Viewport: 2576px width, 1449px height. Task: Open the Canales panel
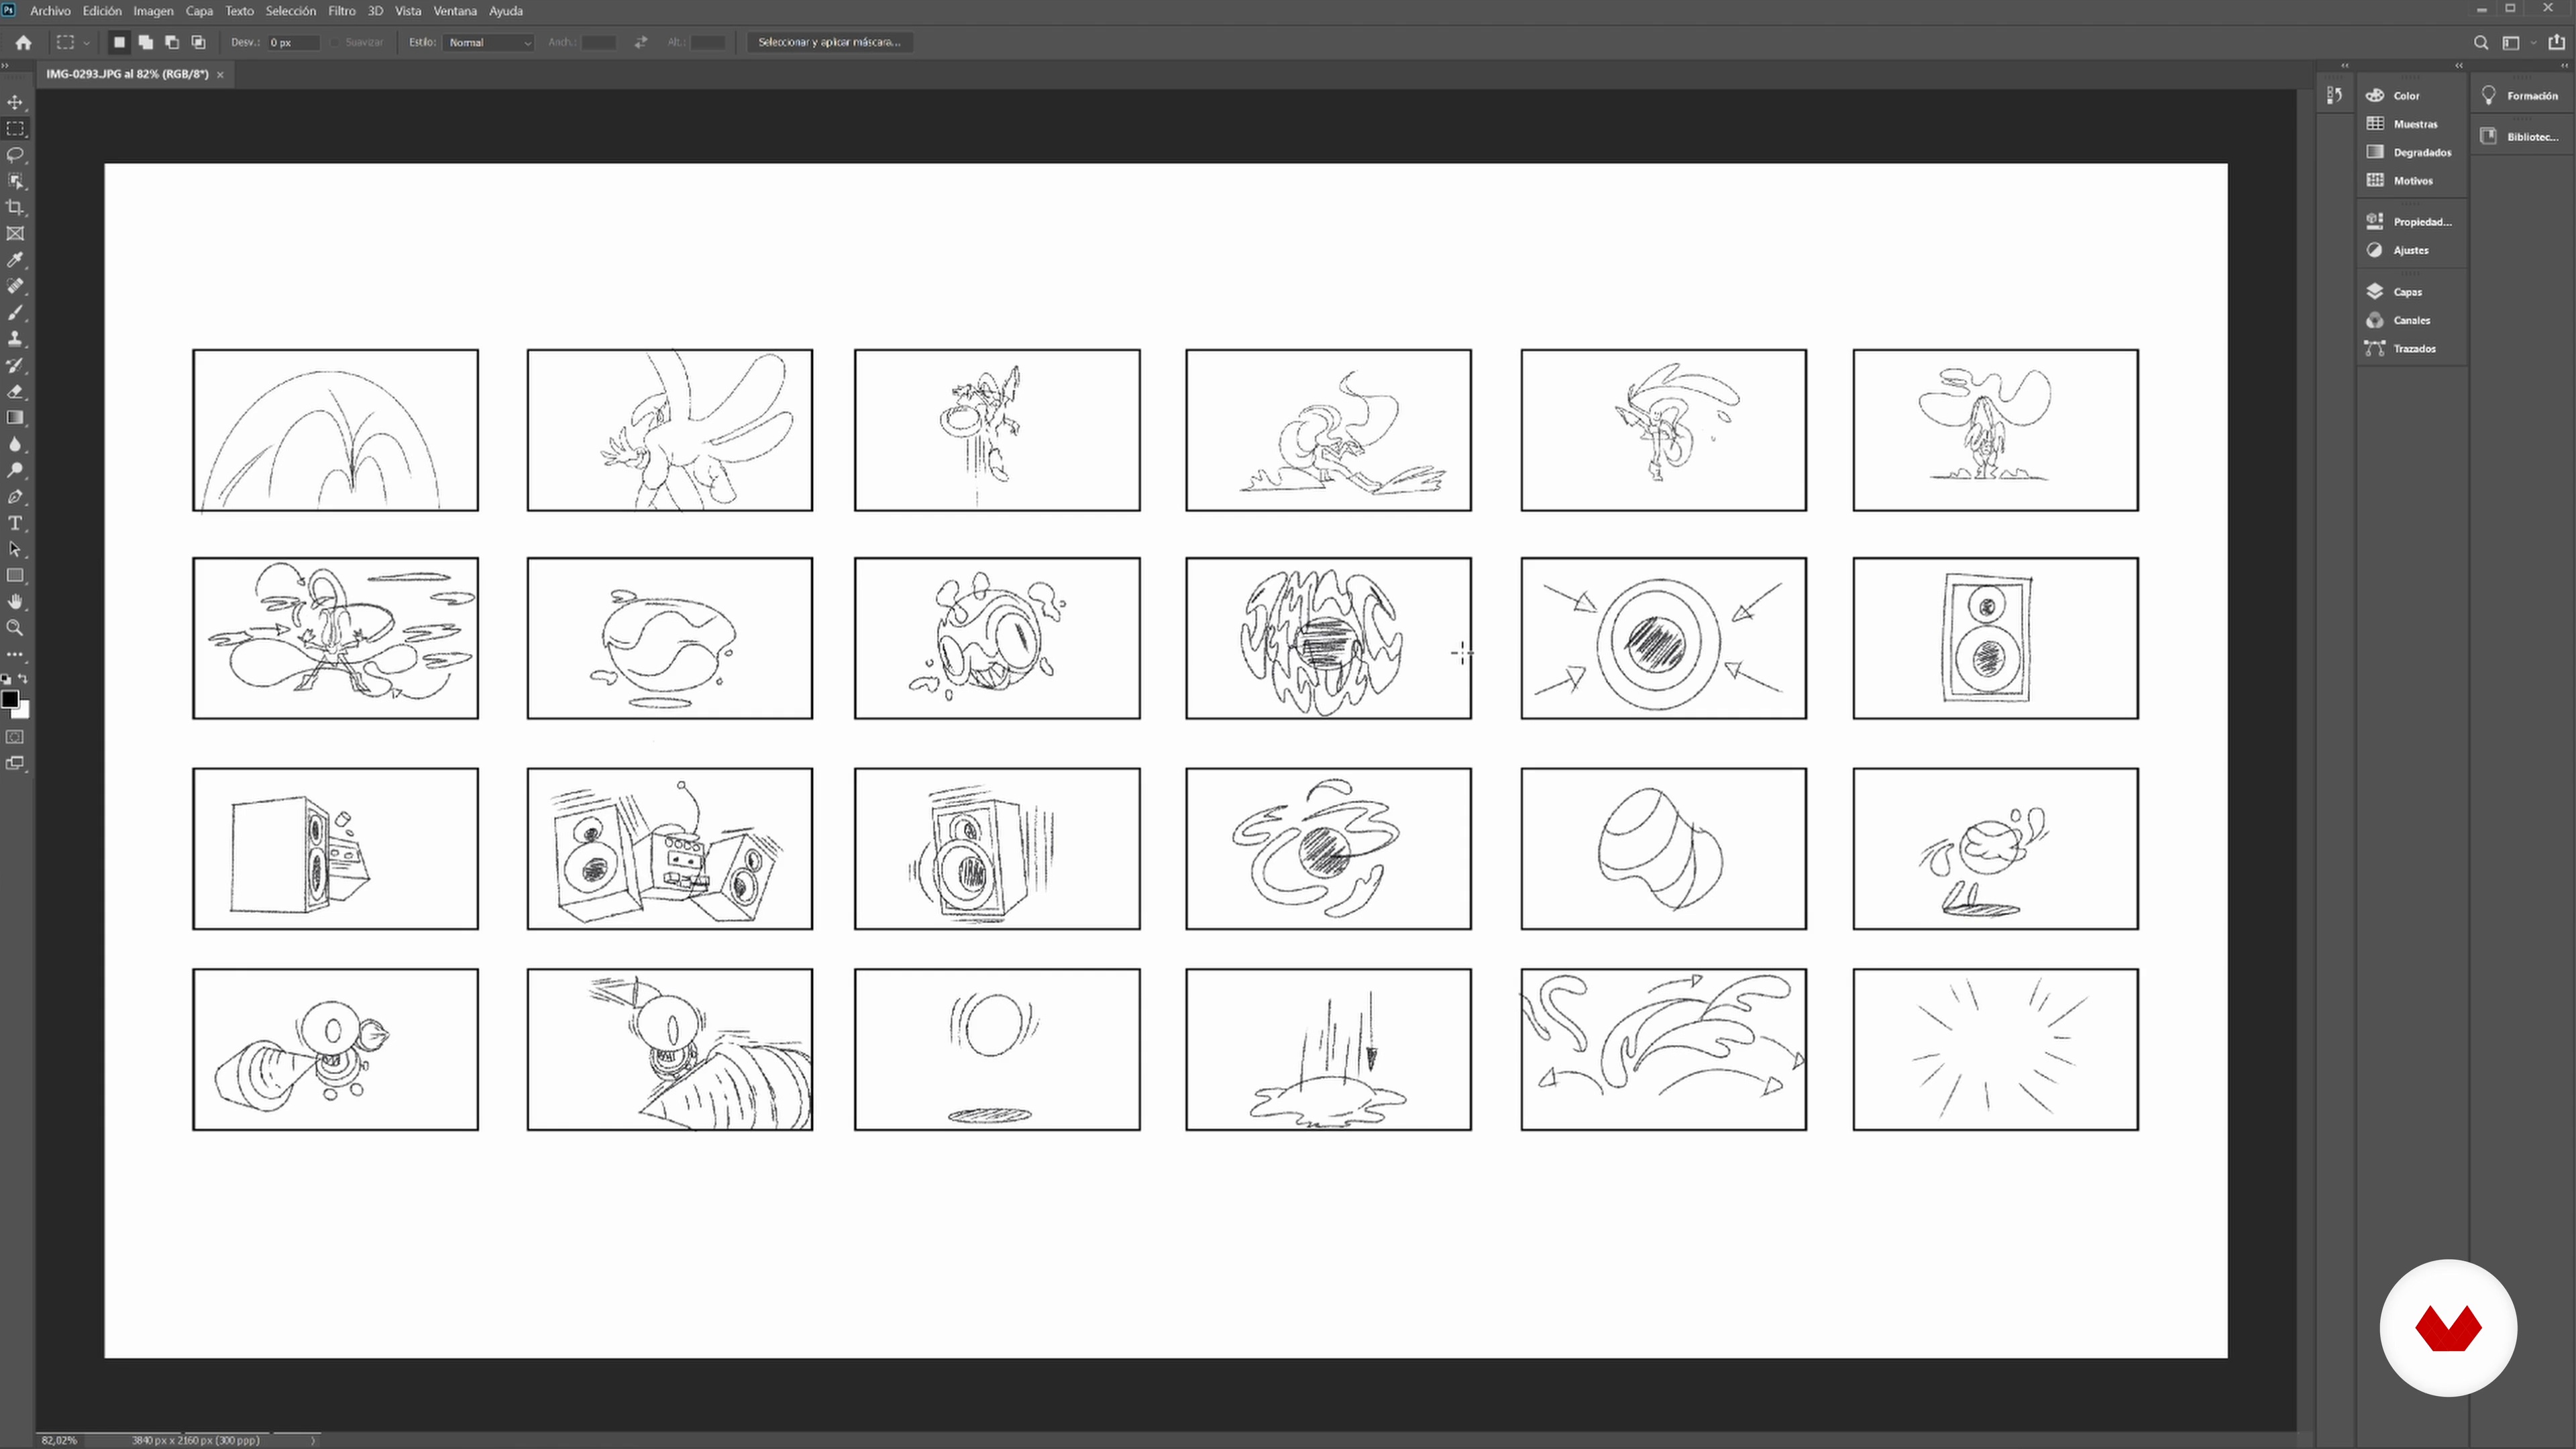tap(2411, 320)
